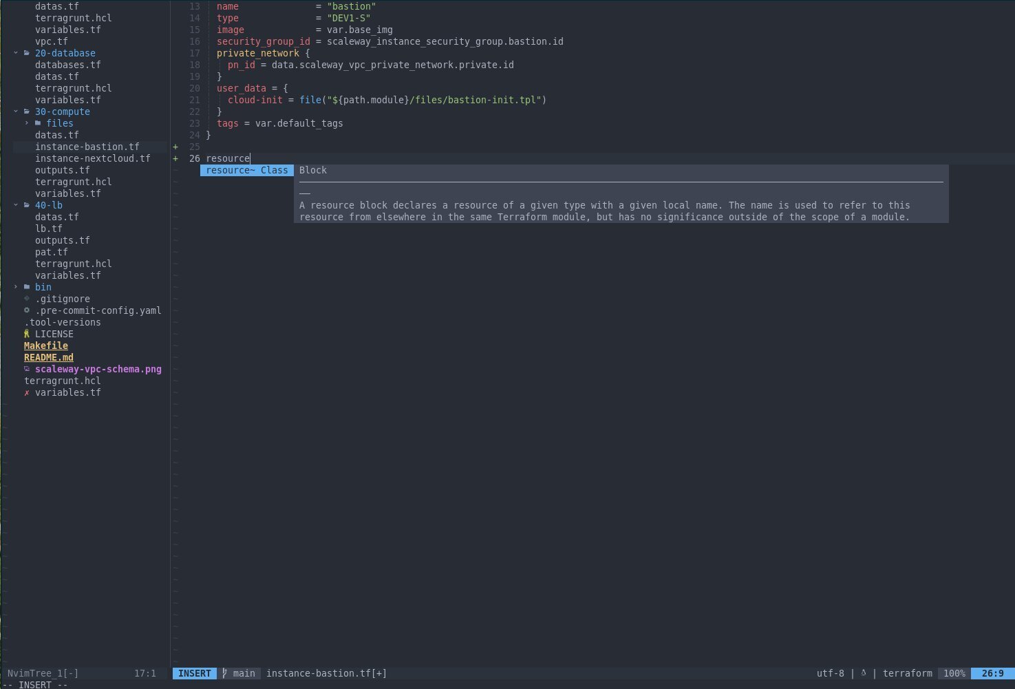Click the folder icon next to 30-compute

(x=26, y=112)
